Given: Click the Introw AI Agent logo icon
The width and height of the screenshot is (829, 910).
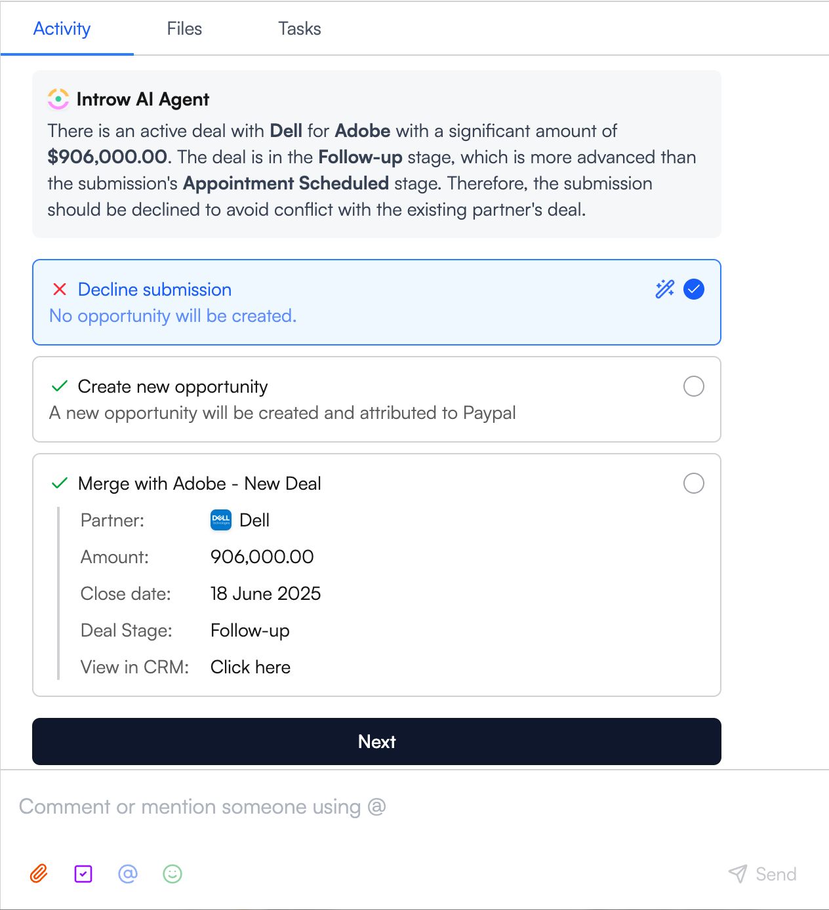Looking at the screenshot, I should point(58,99).
